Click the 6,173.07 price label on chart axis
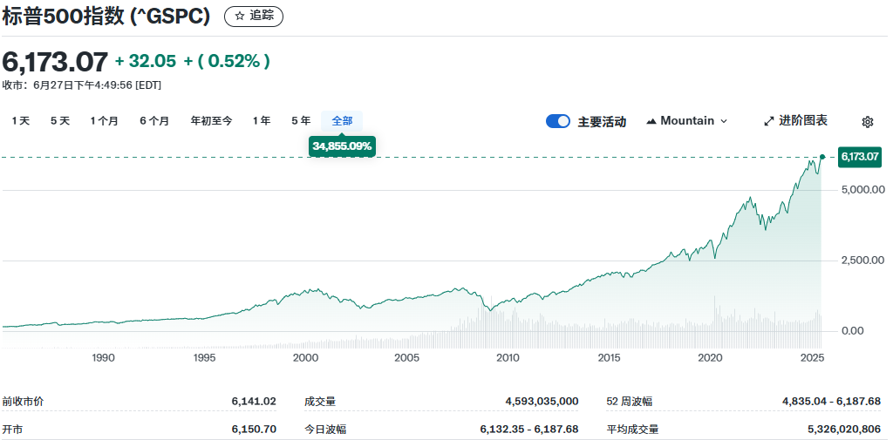Screen dimensions: 893x440 point(860,156)
